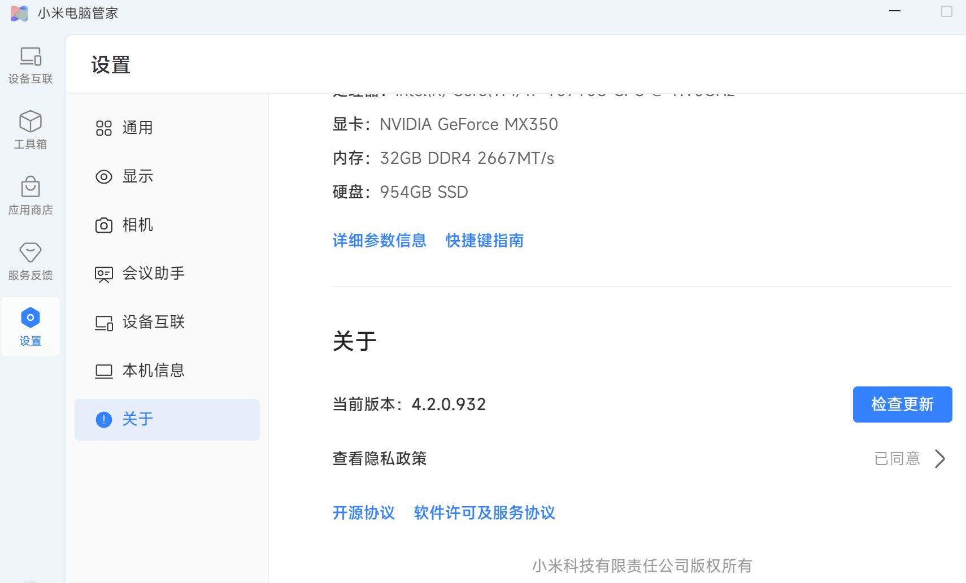Screen dimensions: 966x583
Task: Select the 通用 settings category
Action: (x=137, y=128)
